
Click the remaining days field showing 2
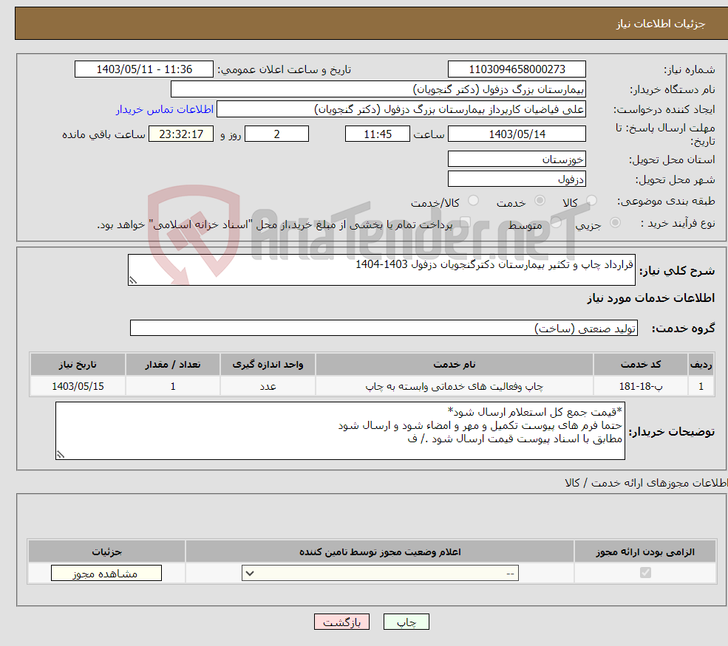(x=276, y=134)
